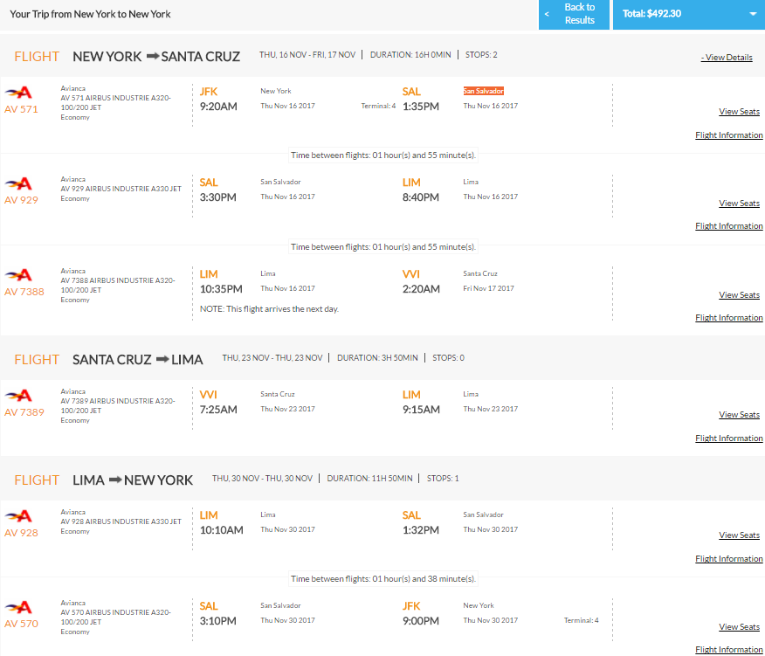This screenshot has height=656, width=765.
Task: Click the highlighted San Salvador arrival city text
Action: (484, 91)
